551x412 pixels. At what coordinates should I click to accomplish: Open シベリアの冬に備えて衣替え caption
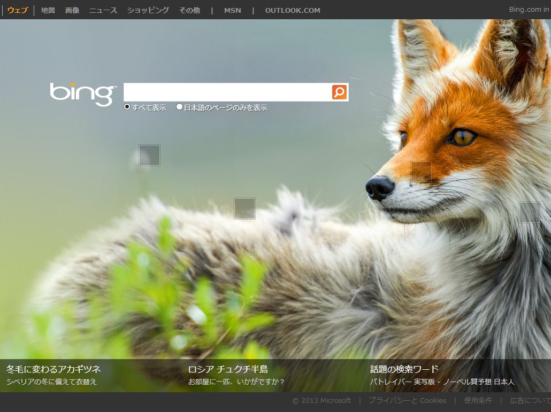pos(51,382)
